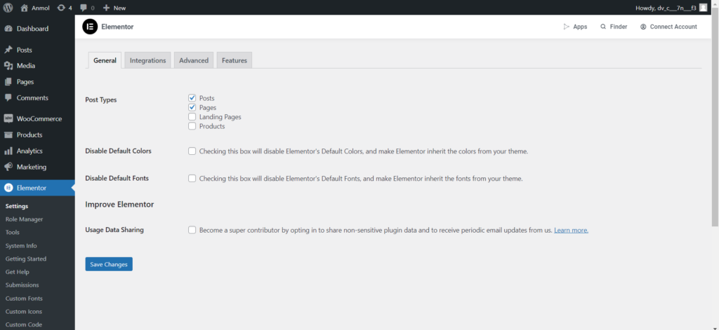Open Custom Fonts submenu item
The image size is (719, 330).
click(x=24, y=298)
